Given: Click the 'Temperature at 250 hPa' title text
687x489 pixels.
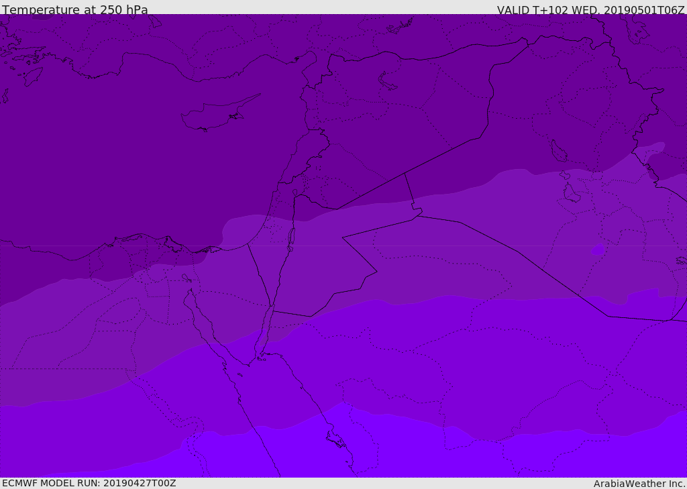Looking at the screenshot, I should (75, 9).
